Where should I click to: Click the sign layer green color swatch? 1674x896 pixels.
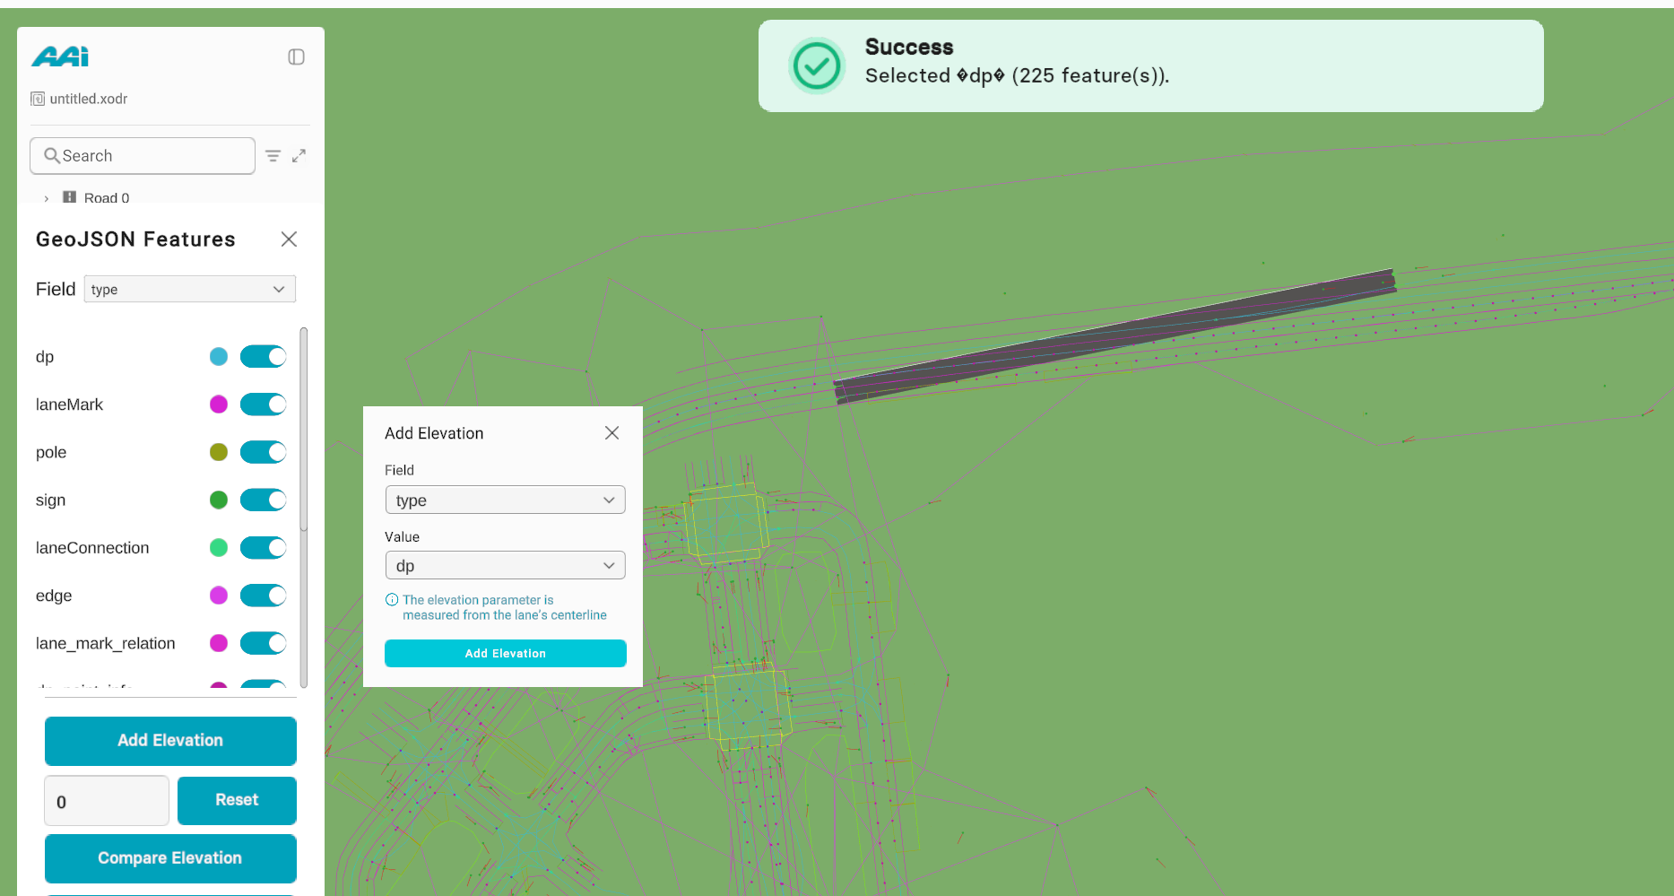coord(219,500)
